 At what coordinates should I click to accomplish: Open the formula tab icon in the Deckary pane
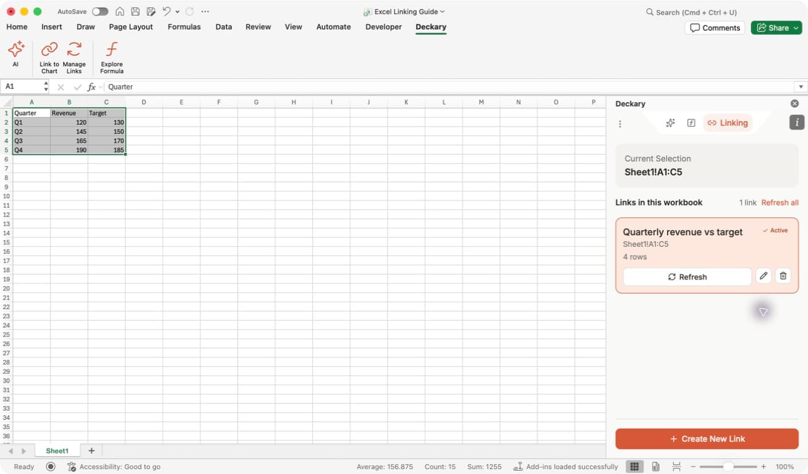(691, 123)
